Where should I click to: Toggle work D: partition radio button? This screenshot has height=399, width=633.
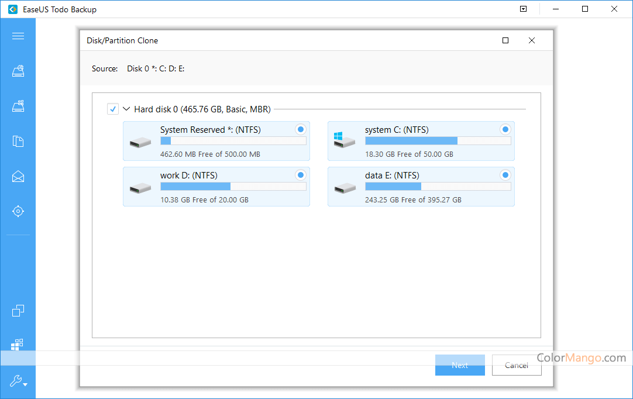tap(300, 175)
